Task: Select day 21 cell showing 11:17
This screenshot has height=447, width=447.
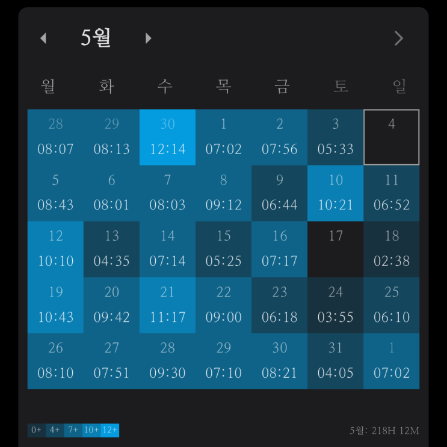Action: (x=167, y=304)
